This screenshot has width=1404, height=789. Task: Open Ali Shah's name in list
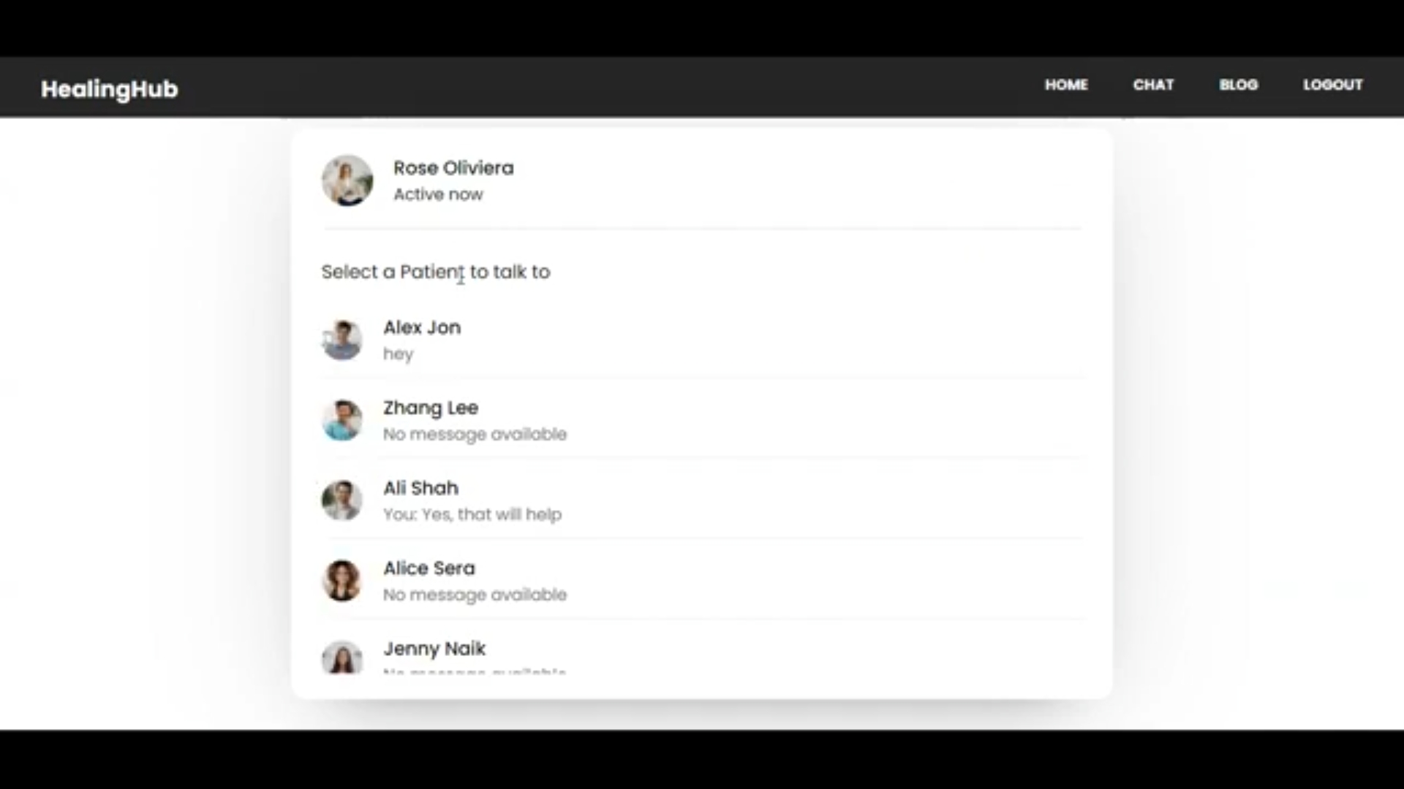click(x=421, y=488)
